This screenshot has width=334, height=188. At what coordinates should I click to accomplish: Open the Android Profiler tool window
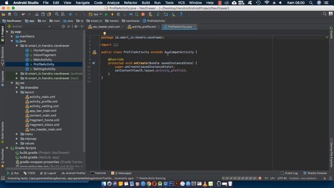tap(73, 173)
